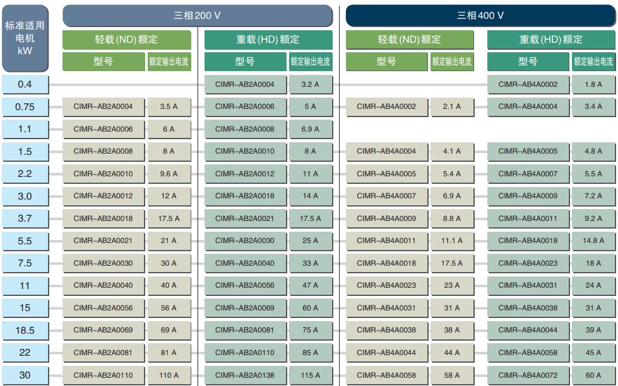
Task: Click 重载(HD)额定 header under 三相400 V
Action: coord(551,40)
